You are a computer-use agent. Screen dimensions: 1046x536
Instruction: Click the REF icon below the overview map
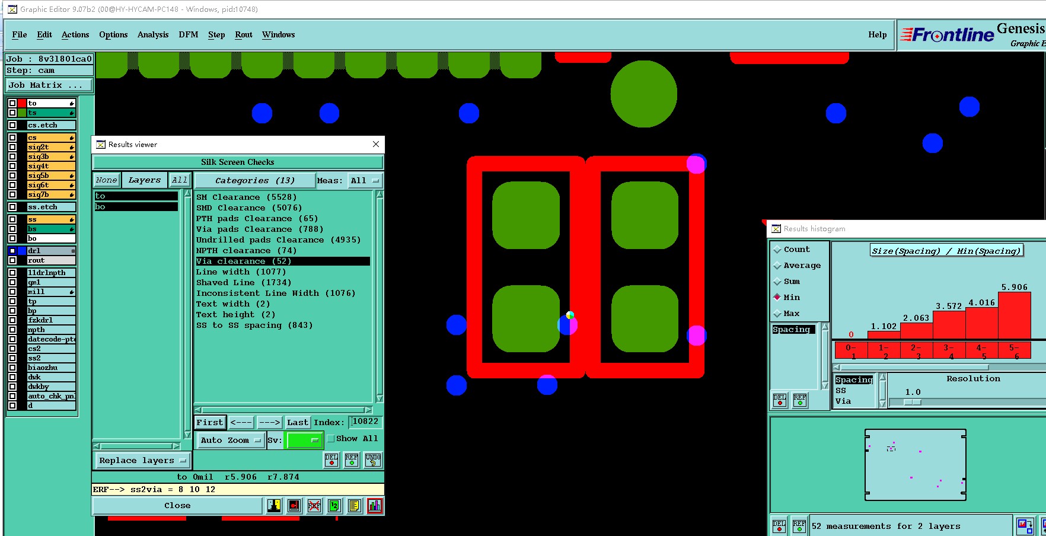(x=799, y=527)
